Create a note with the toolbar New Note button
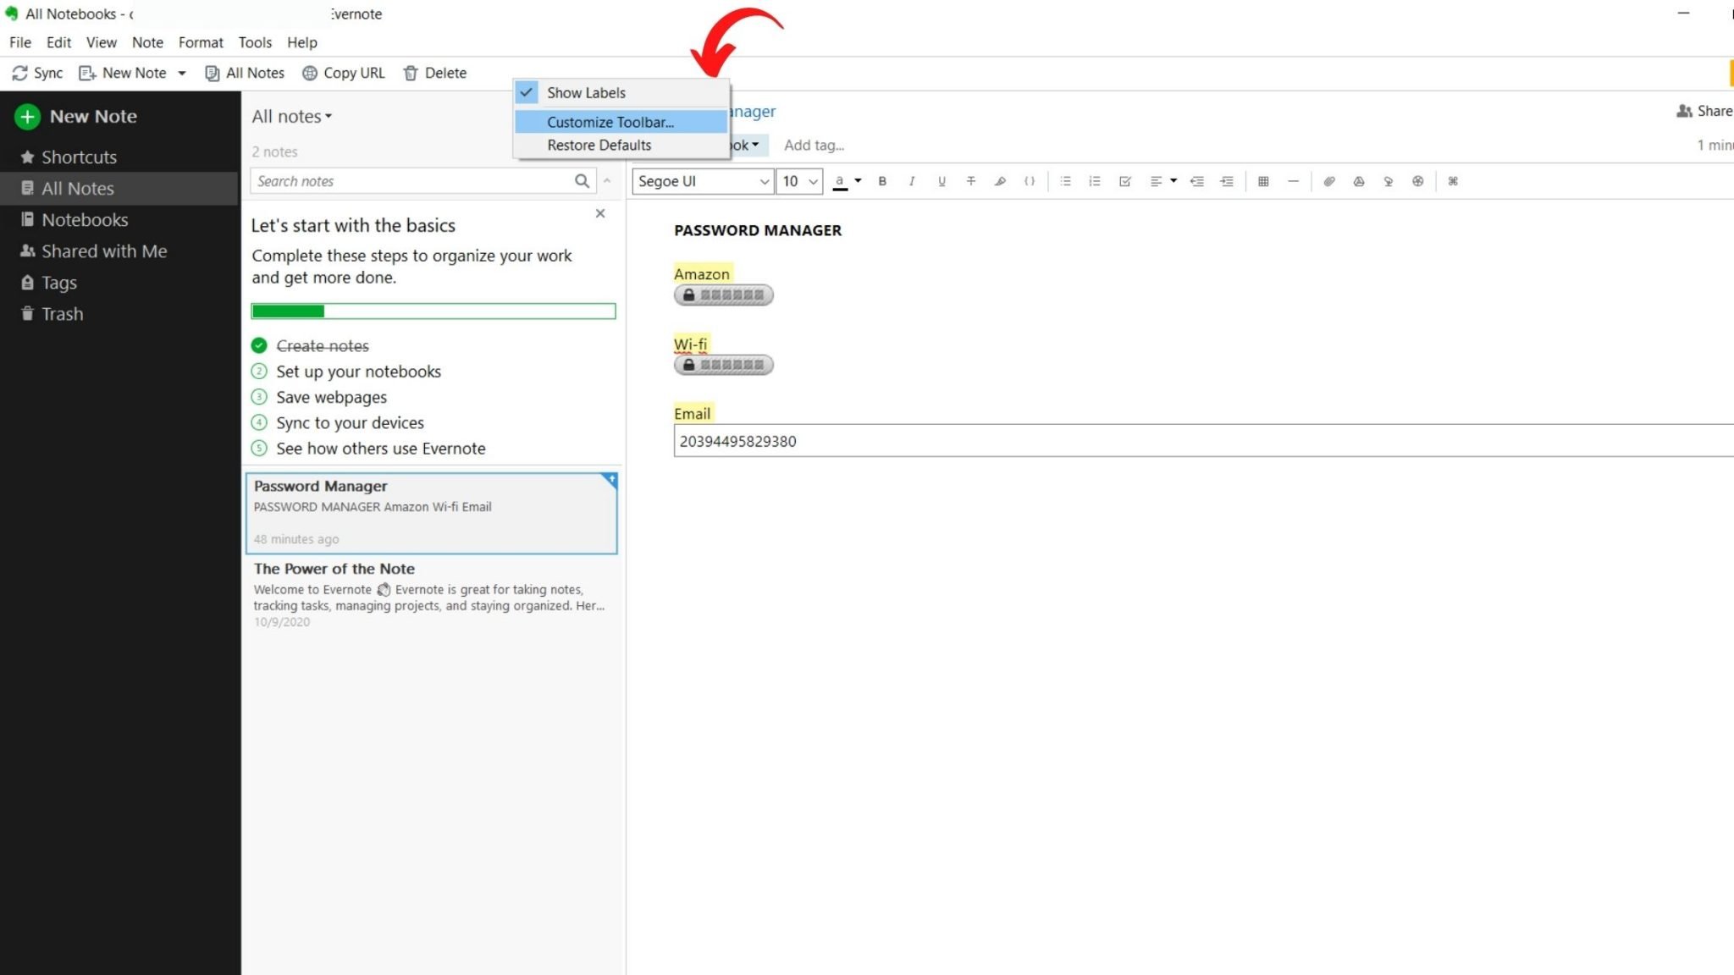This screenshot has width=1734, height=975. [x=123, y=73]
